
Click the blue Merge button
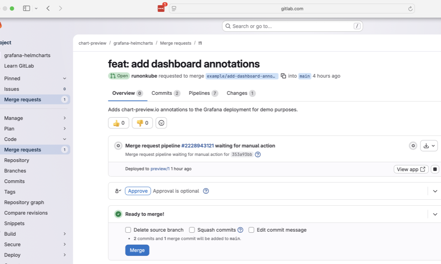(137, 250)
